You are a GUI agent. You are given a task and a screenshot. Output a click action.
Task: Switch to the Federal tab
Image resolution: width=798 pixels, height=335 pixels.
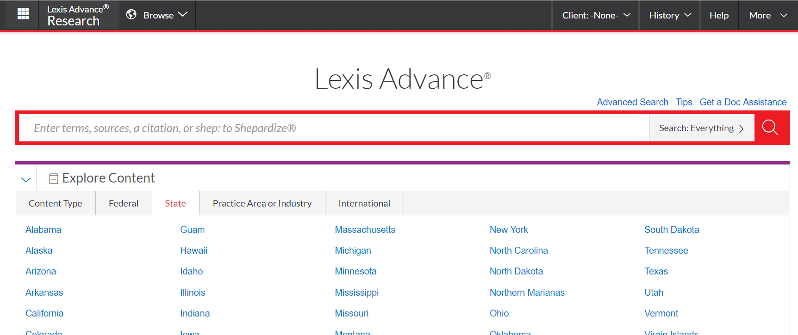pyautogui.click(x=124, y=203)
